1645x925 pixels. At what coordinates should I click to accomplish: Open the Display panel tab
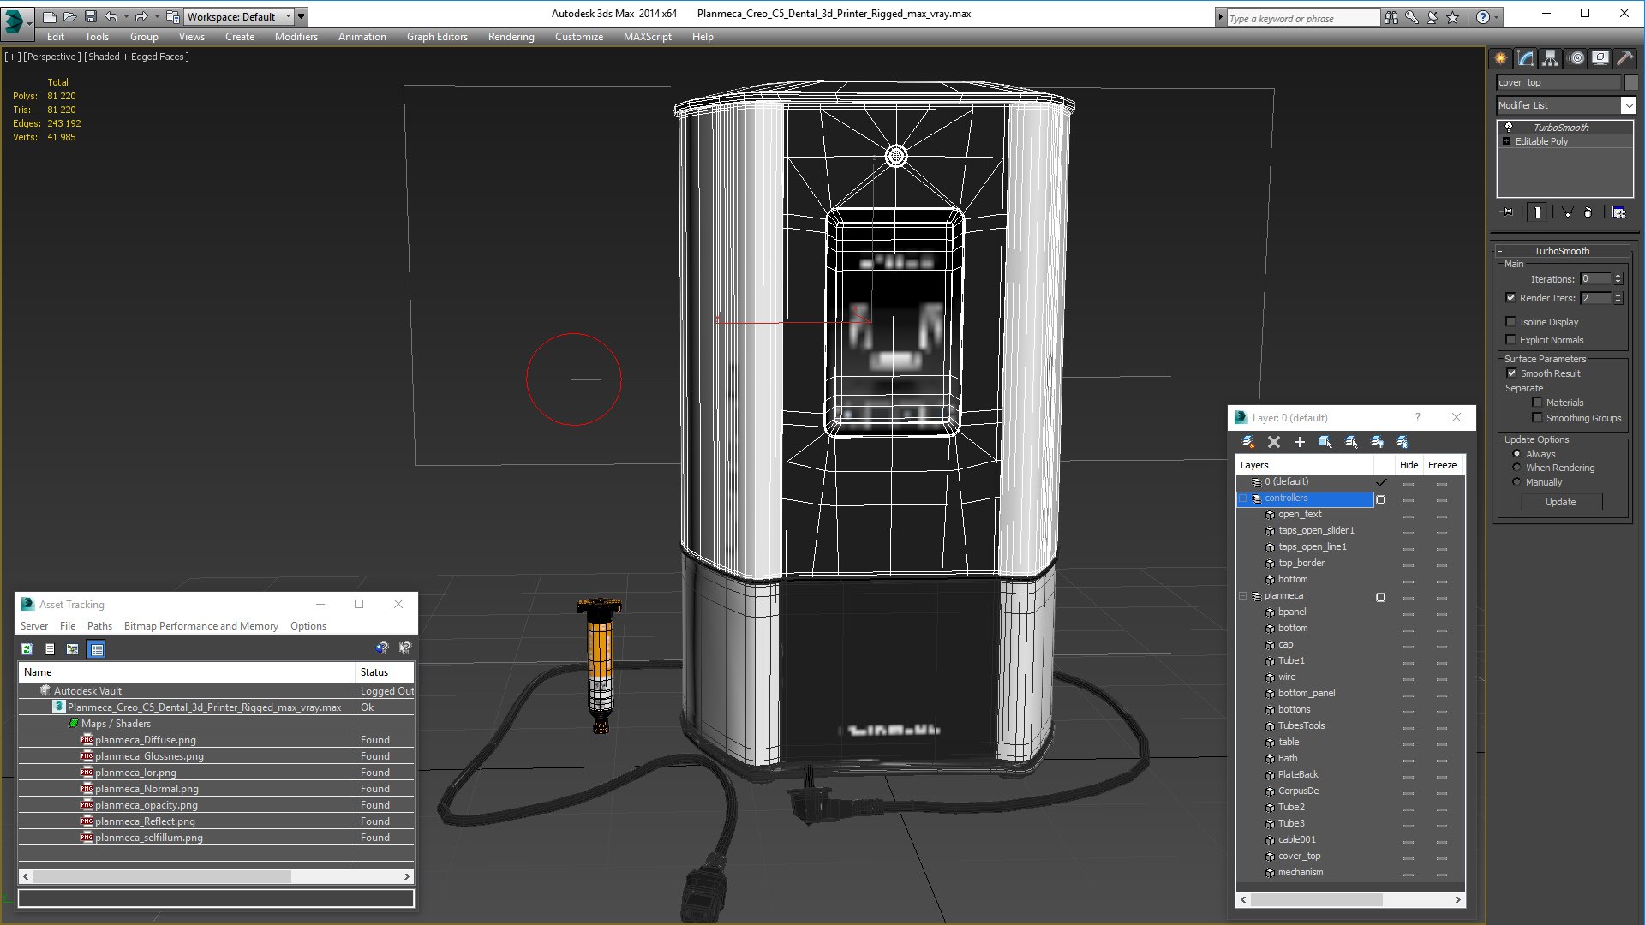pos(1600,58)
